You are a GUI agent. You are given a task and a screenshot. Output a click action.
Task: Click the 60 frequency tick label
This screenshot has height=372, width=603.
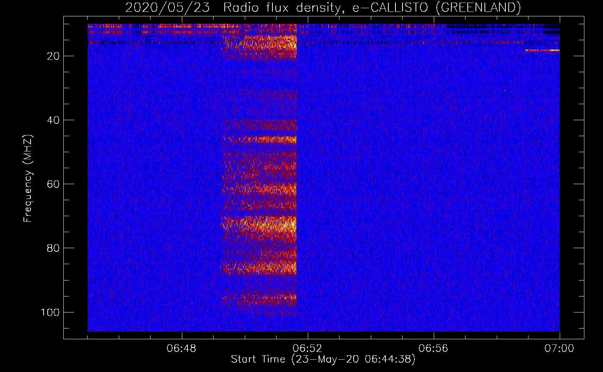[x=53, y=184]
